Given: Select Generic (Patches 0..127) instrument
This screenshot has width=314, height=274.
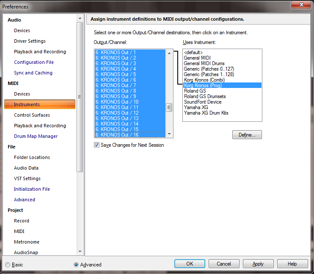Looking at the screenshot, I should tap(222, 69).
